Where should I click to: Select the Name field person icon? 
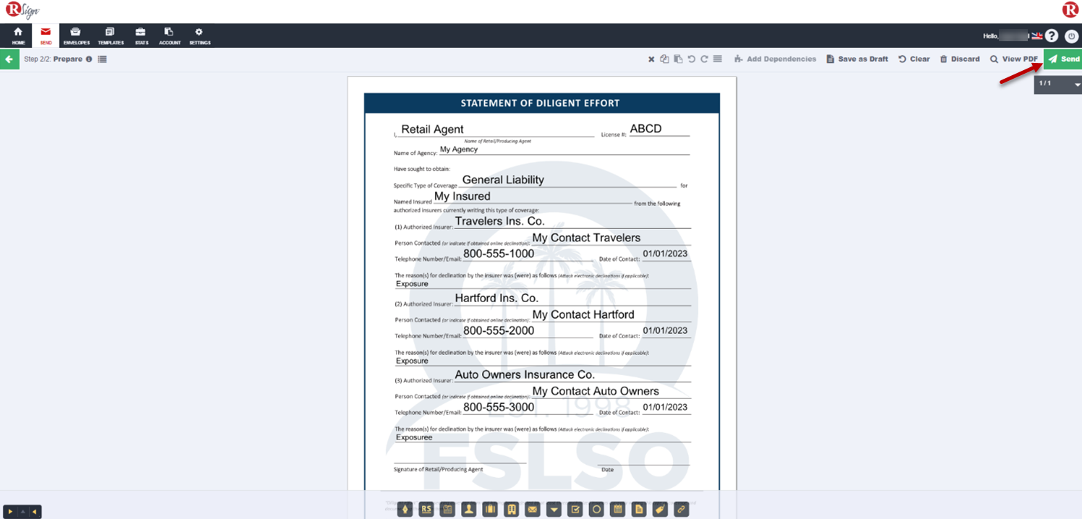(x=469, y=509)
